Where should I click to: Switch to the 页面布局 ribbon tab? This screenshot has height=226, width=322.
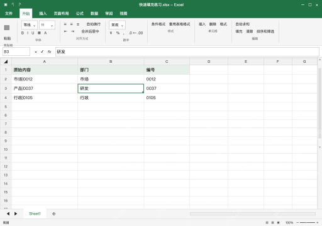[x=61, y=13]
